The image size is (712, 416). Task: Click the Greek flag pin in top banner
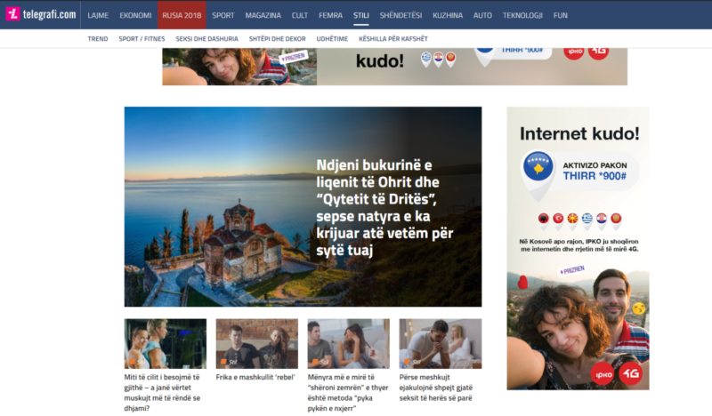click(x=425, y=58)
